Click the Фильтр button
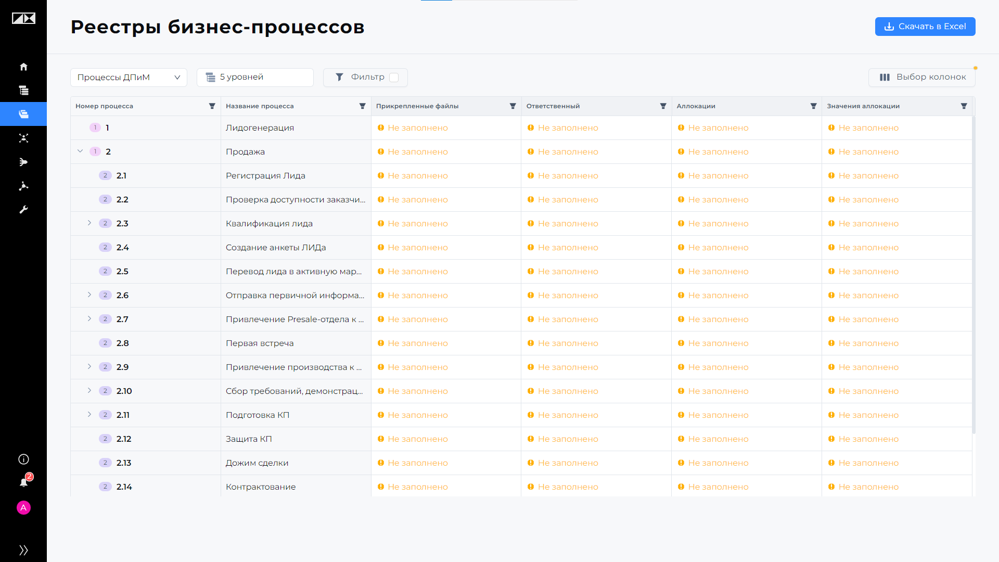The height and width of the screenshot is (562, 999). pyautogui.click(x=365, y=78)
